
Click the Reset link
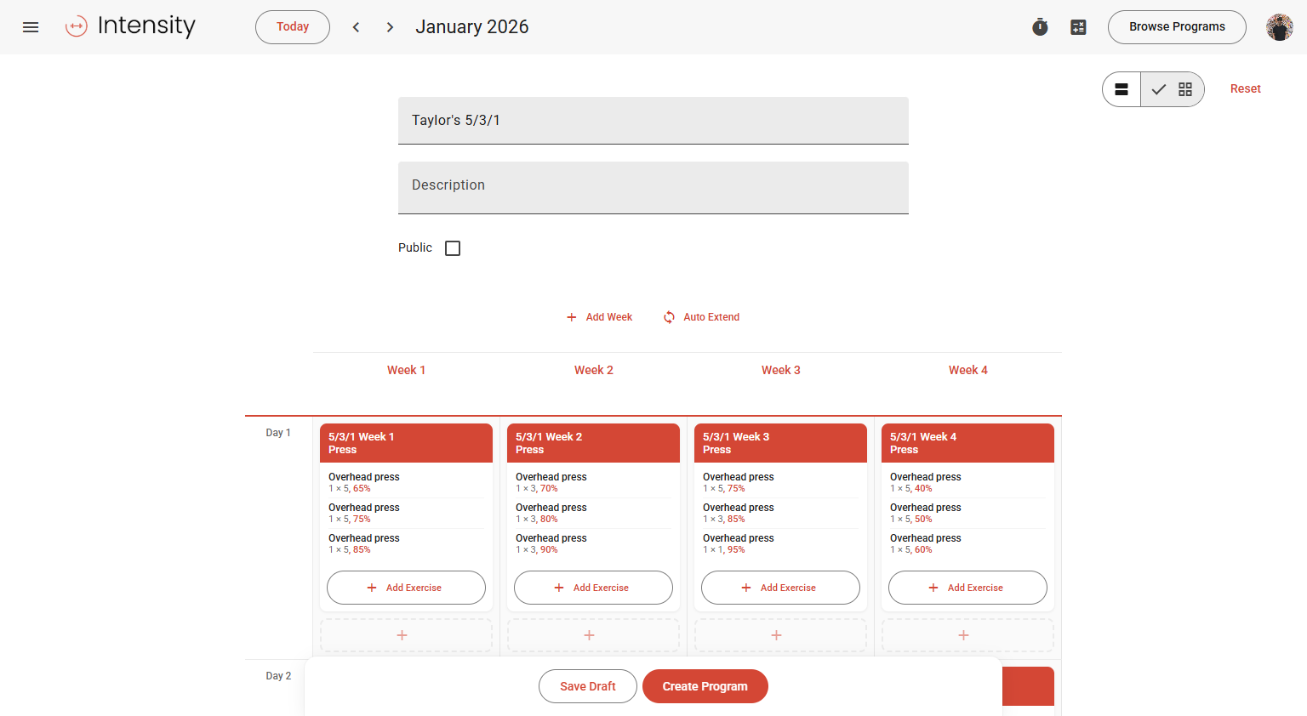(1245, 88)
